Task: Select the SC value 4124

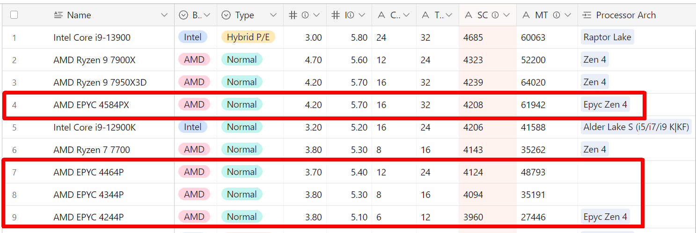Action: pos(473,172)
